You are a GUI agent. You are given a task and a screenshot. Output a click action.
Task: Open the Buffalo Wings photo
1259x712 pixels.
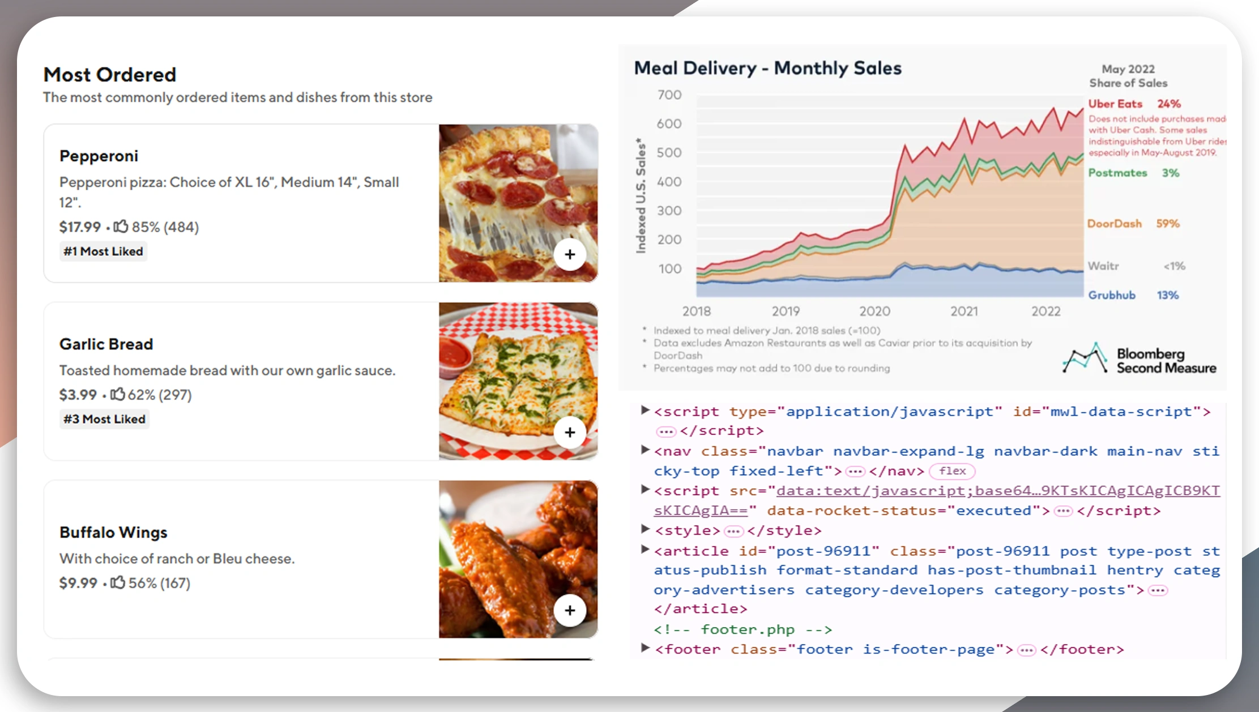pos(518,559)
